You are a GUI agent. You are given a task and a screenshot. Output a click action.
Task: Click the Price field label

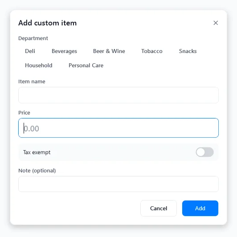coord(24,113)
